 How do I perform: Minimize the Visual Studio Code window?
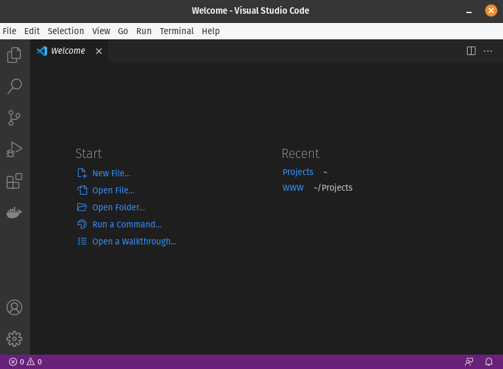point(469,11)
